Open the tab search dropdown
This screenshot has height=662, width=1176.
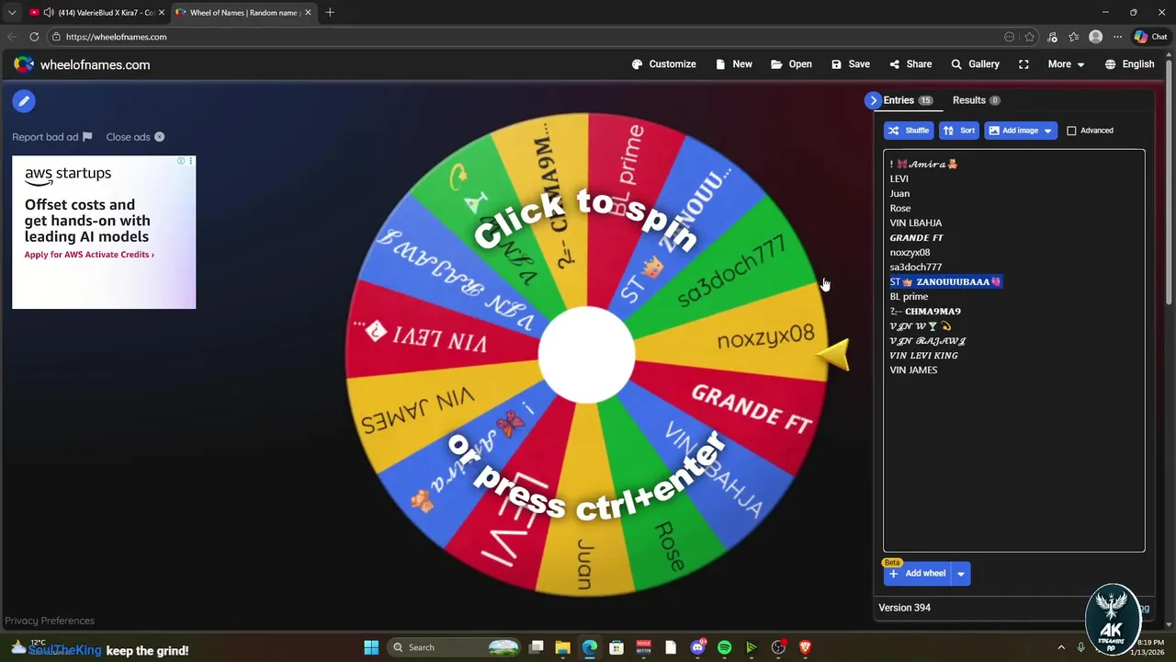click(x=12, y=12)
